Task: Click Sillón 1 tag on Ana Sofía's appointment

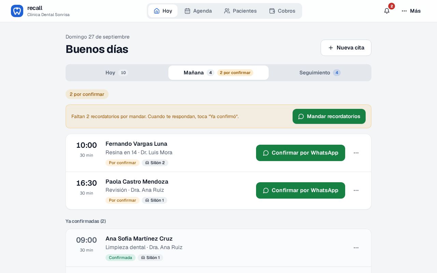Action: pos(150,258)
